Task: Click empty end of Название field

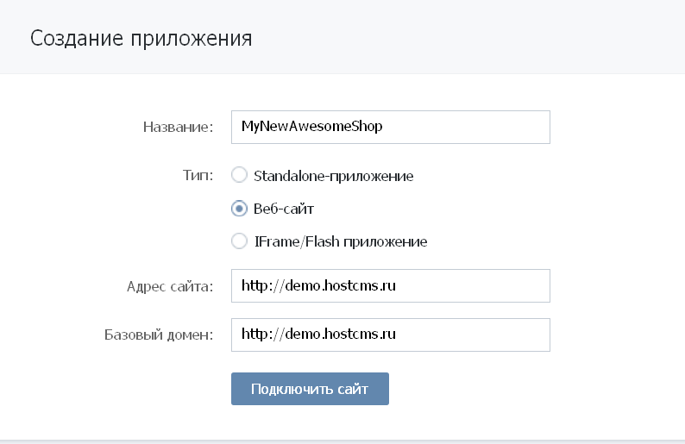Action: 500,127
